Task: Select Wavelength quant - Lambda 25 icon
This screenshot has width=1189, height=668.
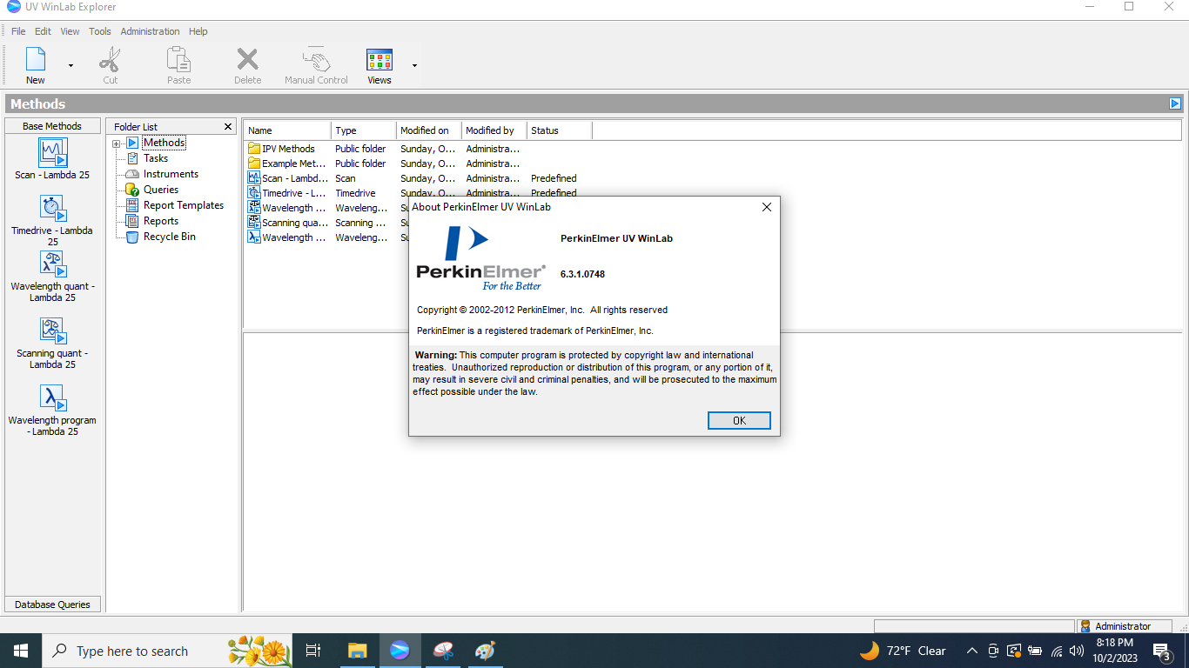Action: 53,264
